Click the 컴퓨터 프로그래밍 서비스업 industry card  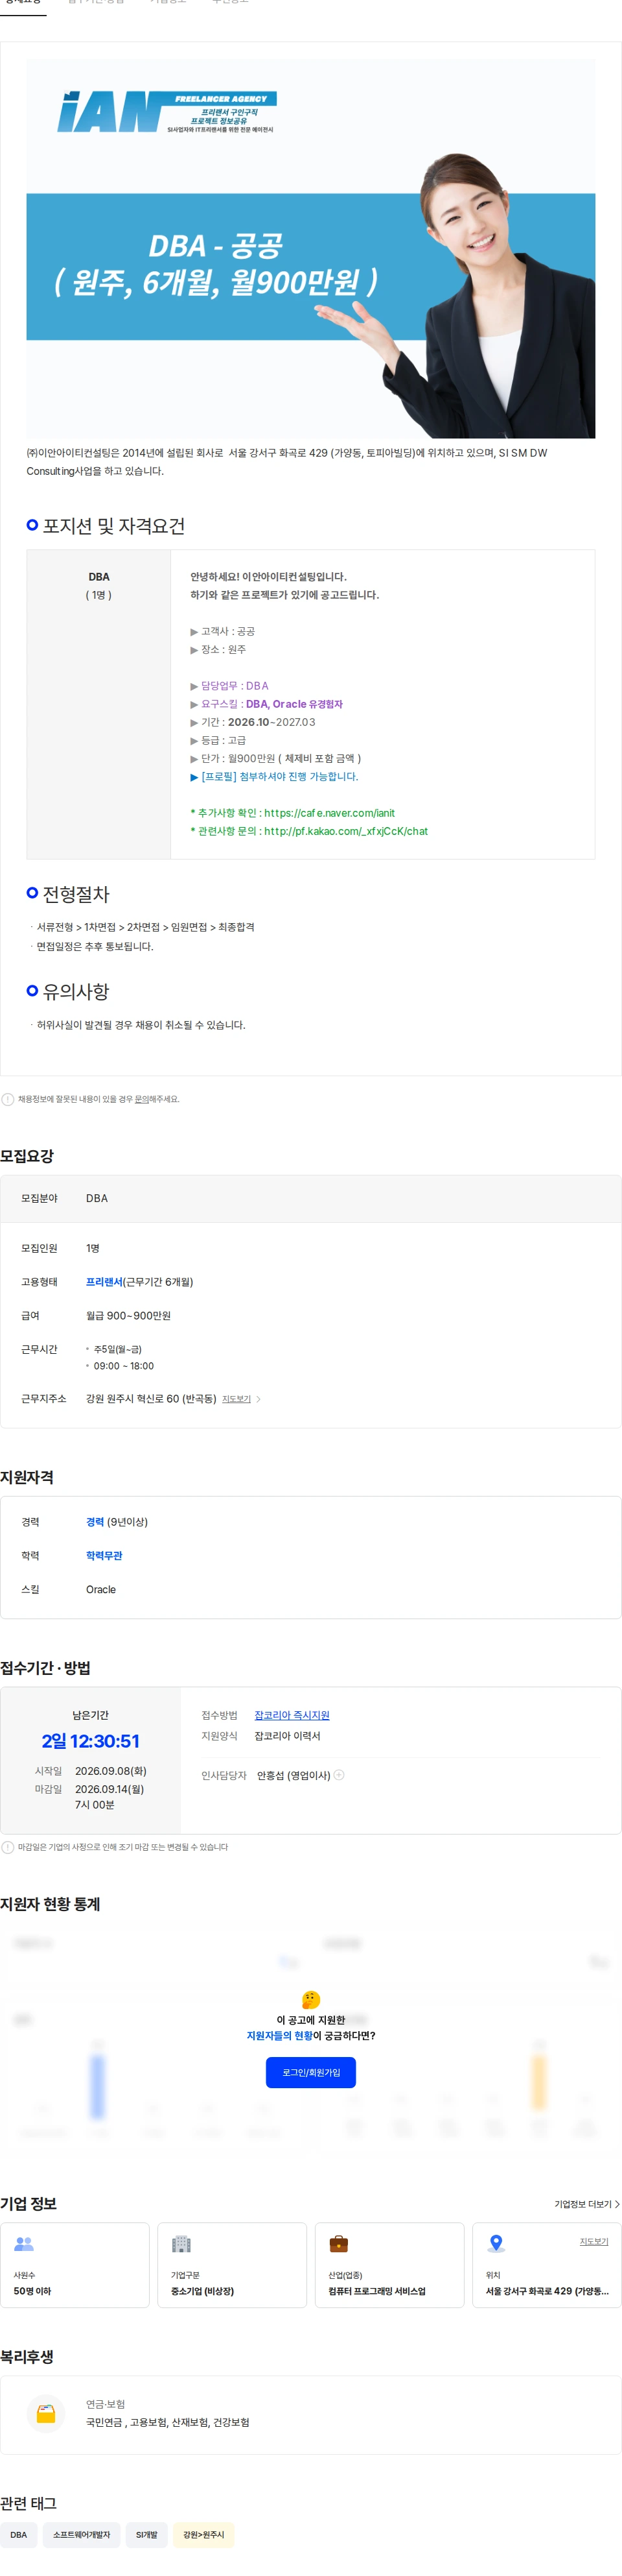(389, 2265)
